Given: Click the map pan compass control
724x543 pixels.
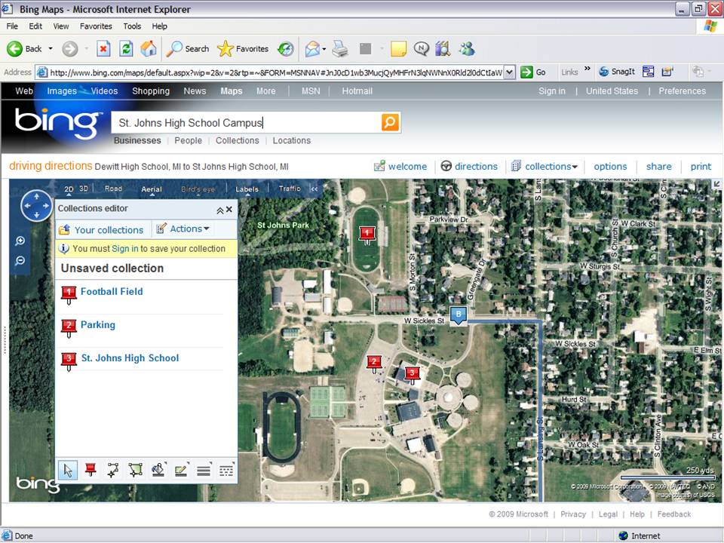Looking at the screenshot, I should 36,205.
